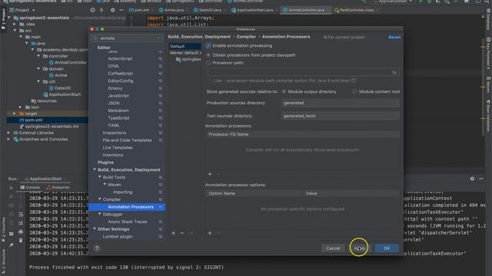Add processor FQ name with plus button

pyautogui.click(x=210, y=174)
